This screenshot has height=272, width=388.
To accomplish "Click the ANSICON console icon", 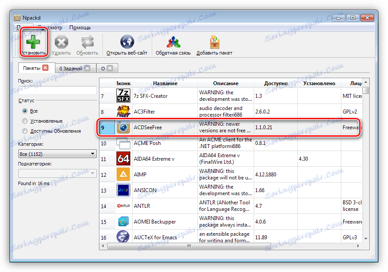I will coord(123,190).
